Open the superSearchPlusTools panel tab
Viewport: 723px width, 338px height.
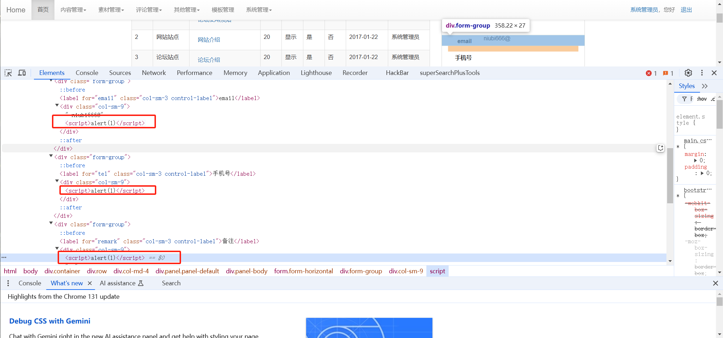pyautogui.click(x=450, y=73)
